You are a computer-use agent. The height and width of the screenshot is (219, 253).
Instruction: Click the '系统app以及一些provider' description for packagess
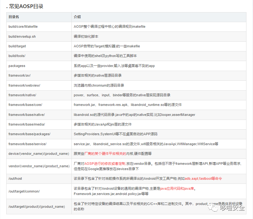coord(114,66)
